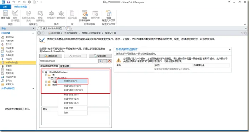Choose 新建"创建"操作 from context menu

point(73,95)
